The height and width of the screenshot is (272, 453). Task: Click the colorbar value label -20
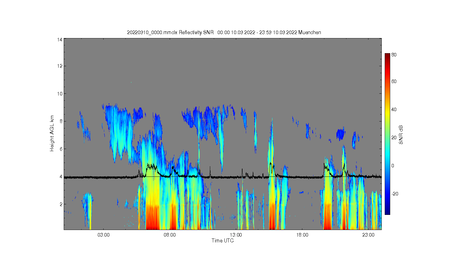395,194
